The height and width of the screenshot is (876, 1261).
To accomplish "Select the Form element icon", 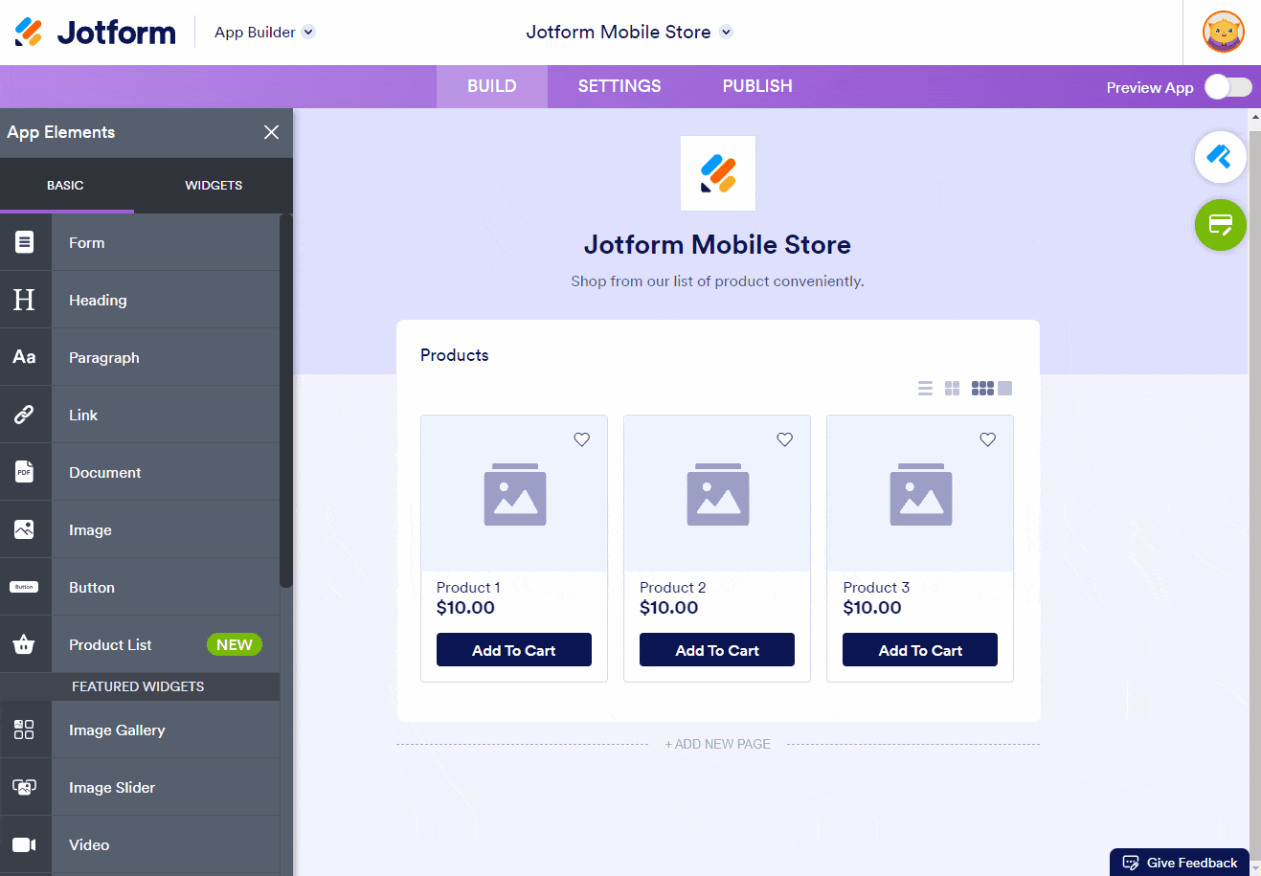I will click(x=25, y=242).
